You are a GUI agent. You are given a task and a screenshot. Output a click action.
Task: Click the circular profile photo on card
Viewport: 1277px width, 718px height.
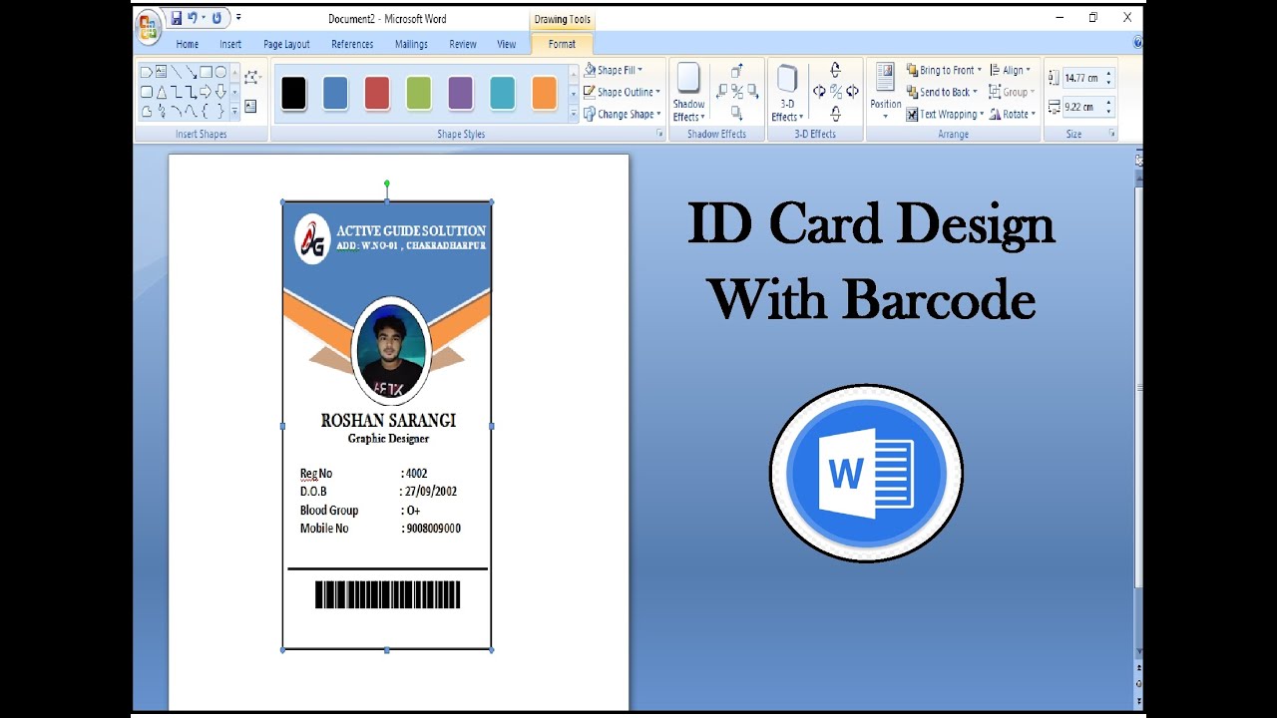click(391, 350)
